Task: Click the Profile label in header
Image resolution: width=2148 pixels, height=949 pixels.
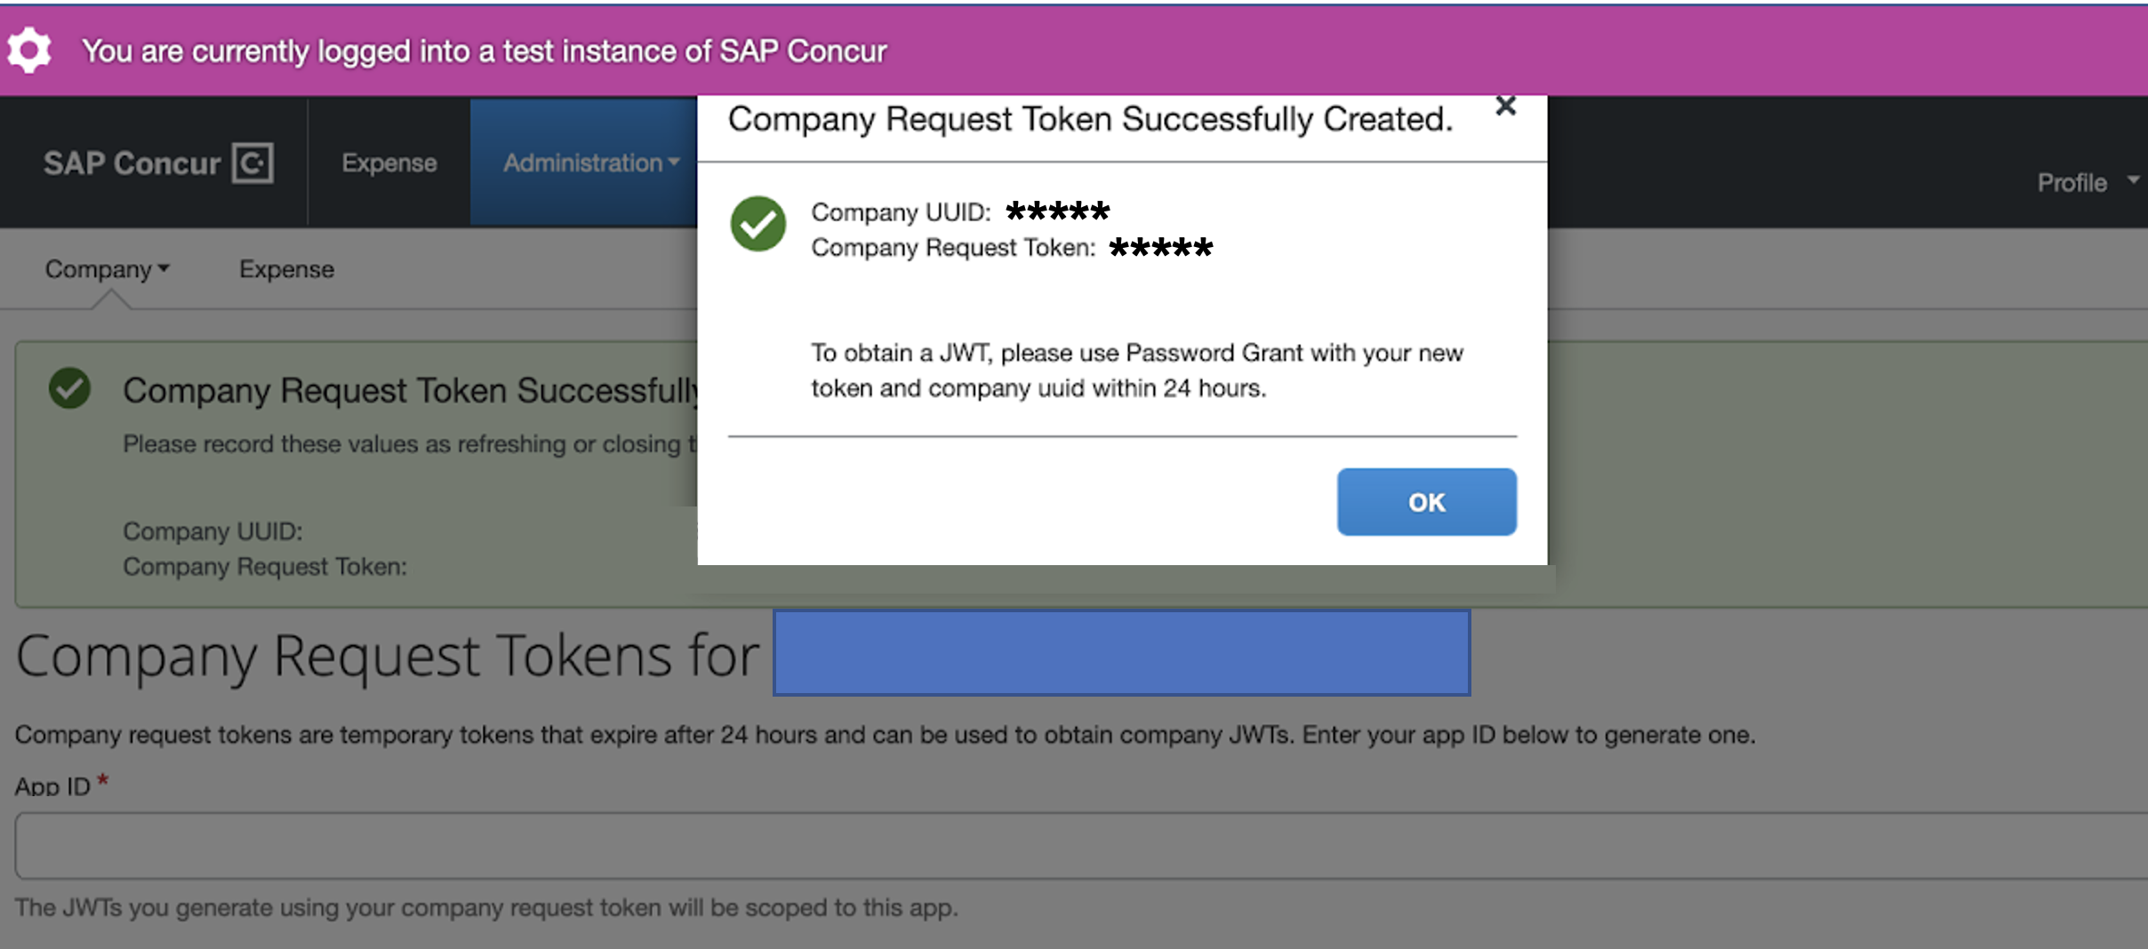Action: 2072,183
